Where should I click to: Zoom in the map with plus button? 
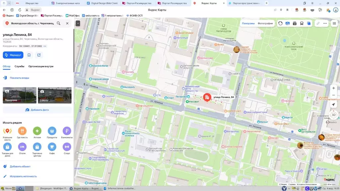point(333,88)
